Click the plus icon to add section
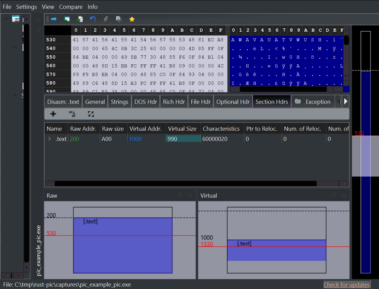This screenshot has width=379, height=289. point(53,114)
